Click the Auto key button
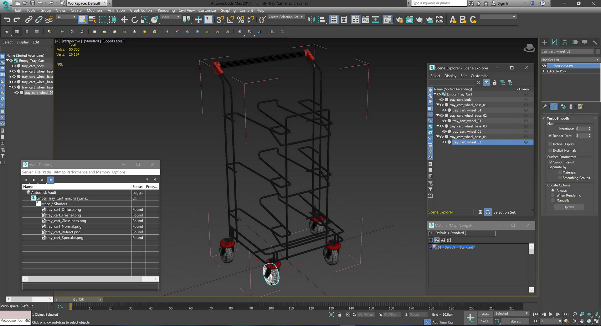This screenshot has height=326, width=601. [485, 314]
